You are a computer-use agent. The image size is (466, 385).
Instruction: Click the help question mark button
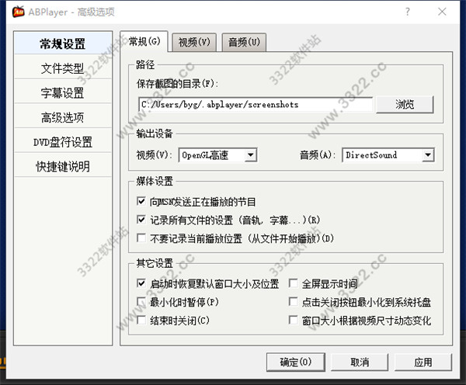coord(408,12)
